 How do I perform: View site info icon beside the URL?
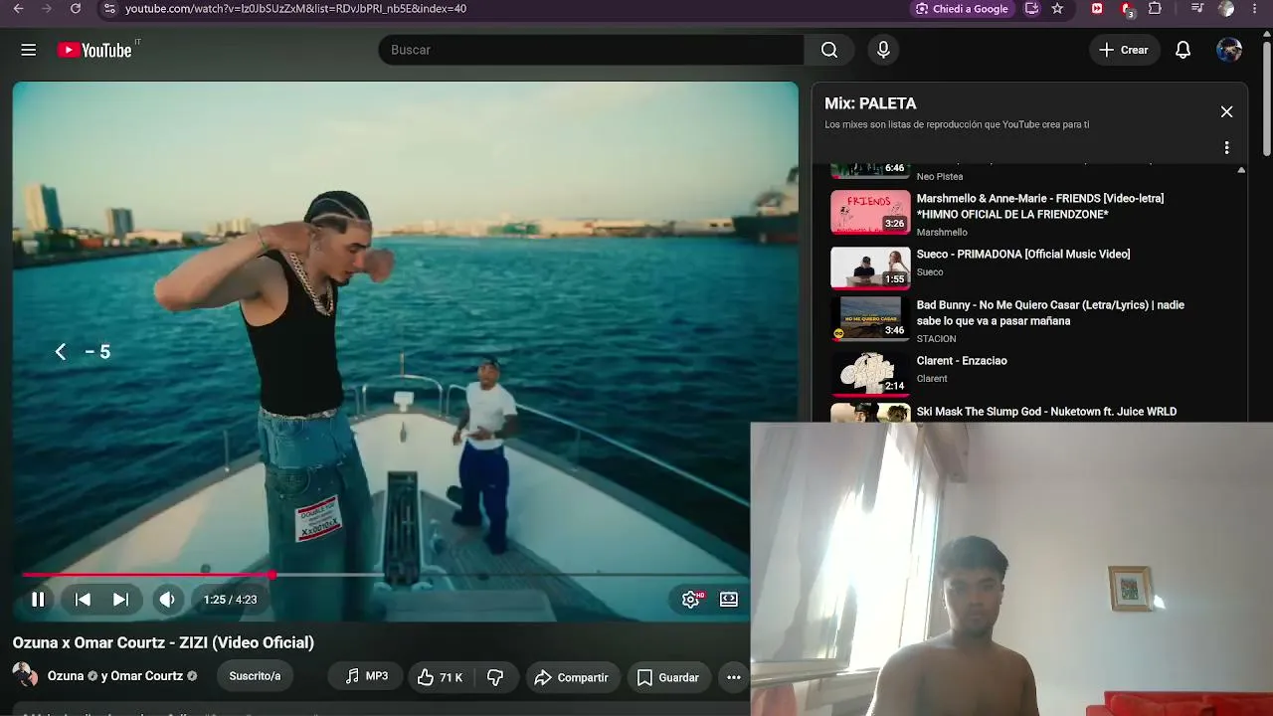pos(109,9)
